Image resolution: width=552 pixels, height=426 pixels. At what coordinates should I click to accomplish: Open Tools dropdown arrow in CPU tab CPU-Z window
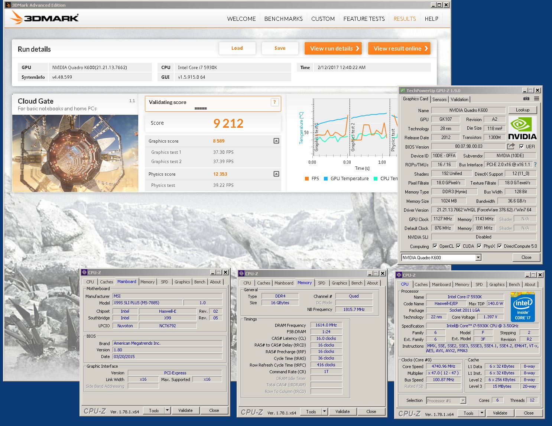pyautogui.click(x=482, y=413)
